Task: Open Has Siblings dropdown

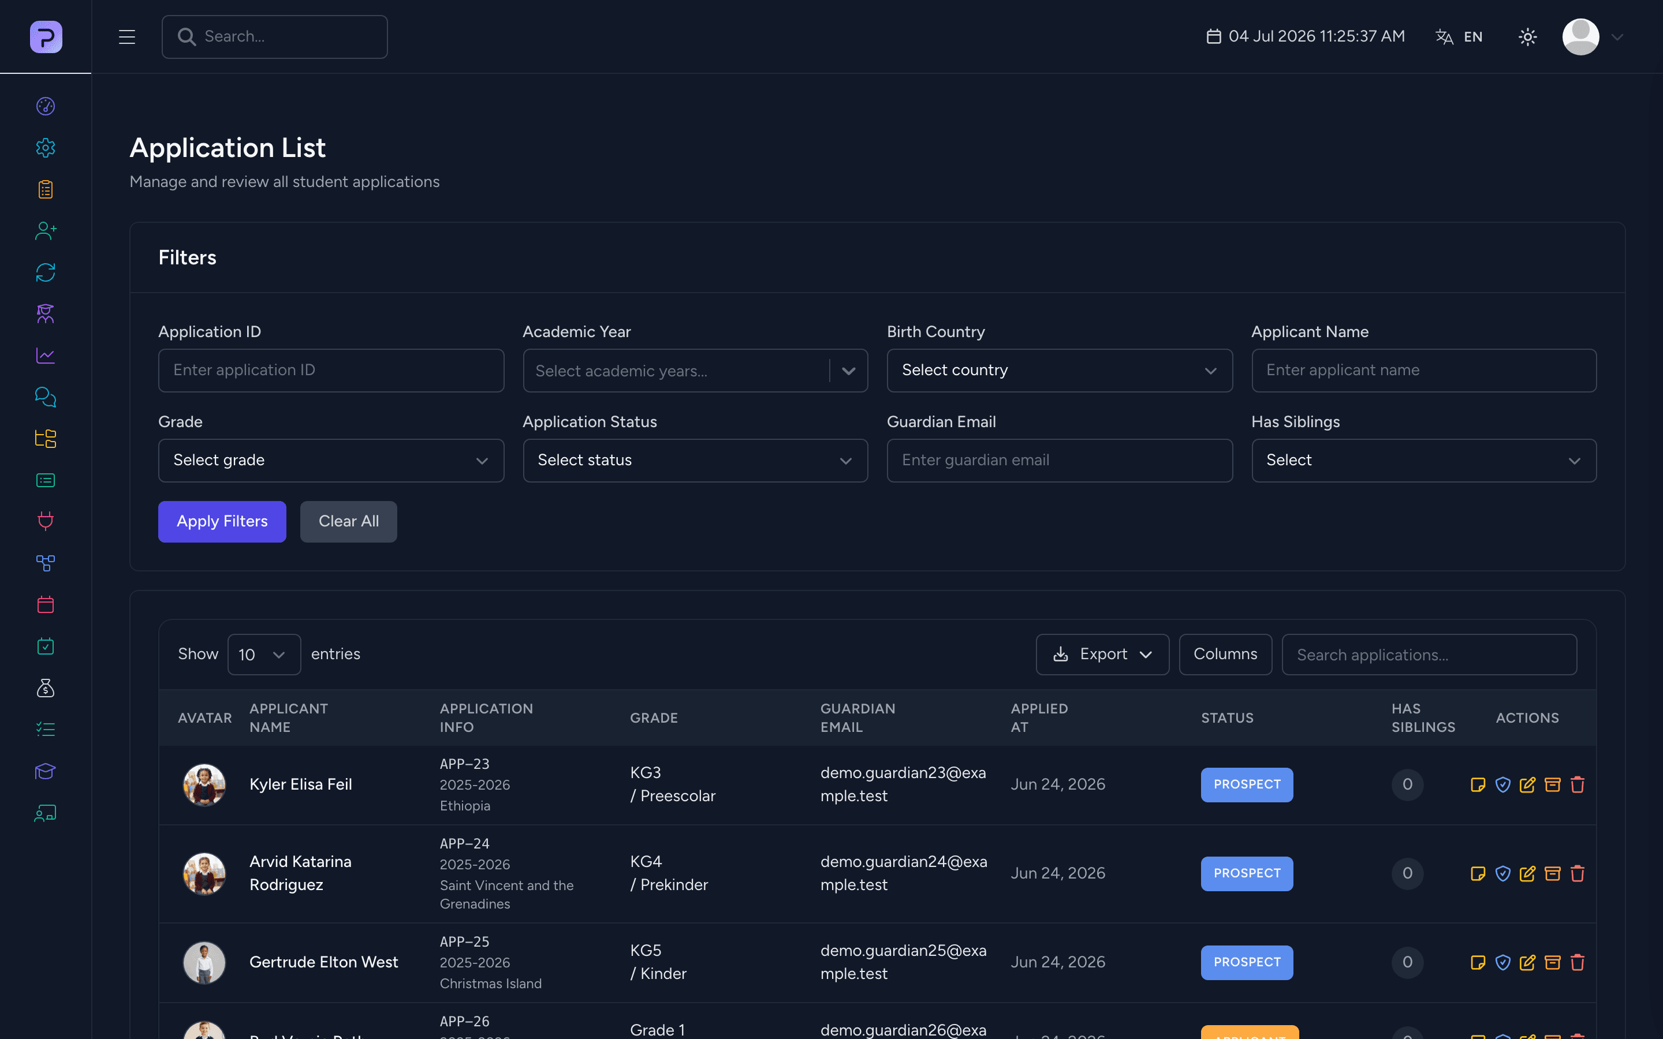Action: [x=1423, y=461]
